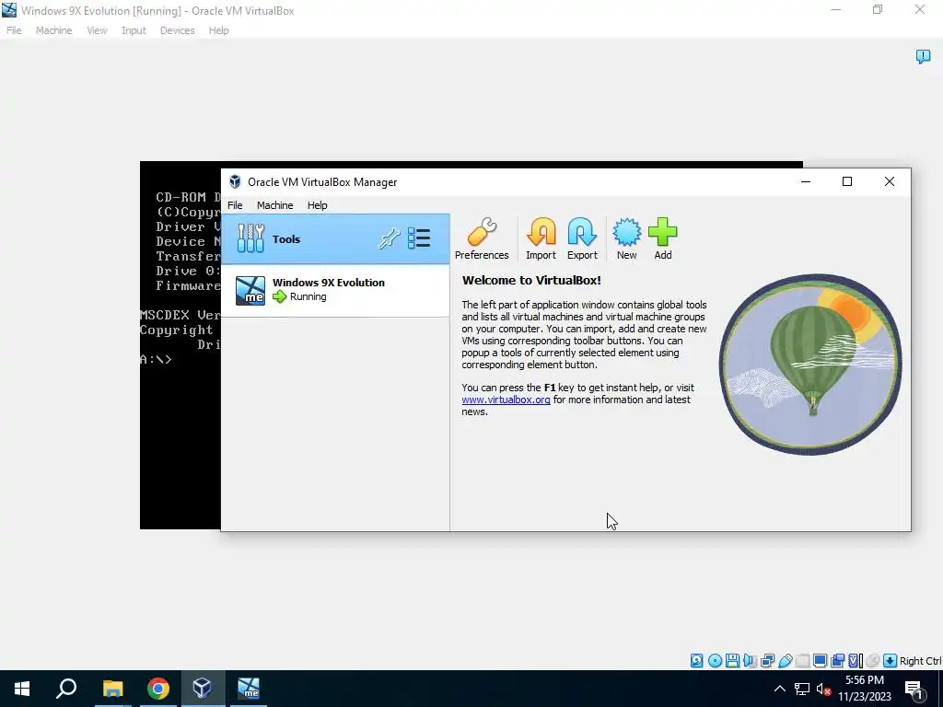Open Machine menu in VirtualBox Manager
Screen dimensions: 943x707
click(274, 205)
